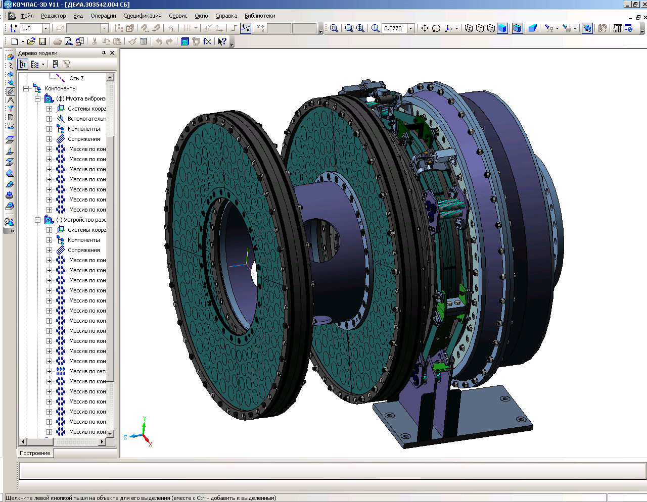Toggle shaded display mode

[502, 28]
